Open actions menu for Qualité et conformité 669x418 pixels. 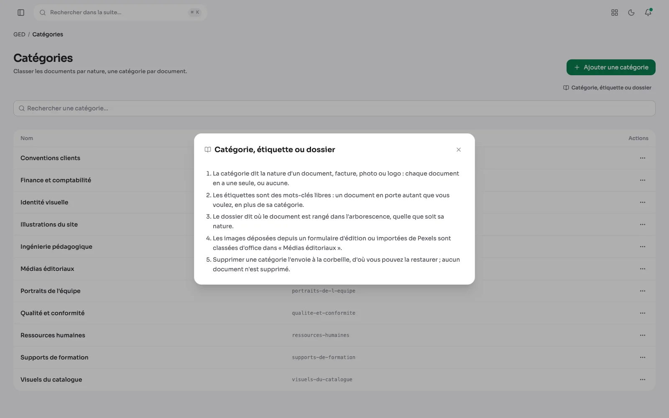pos(643,313)
